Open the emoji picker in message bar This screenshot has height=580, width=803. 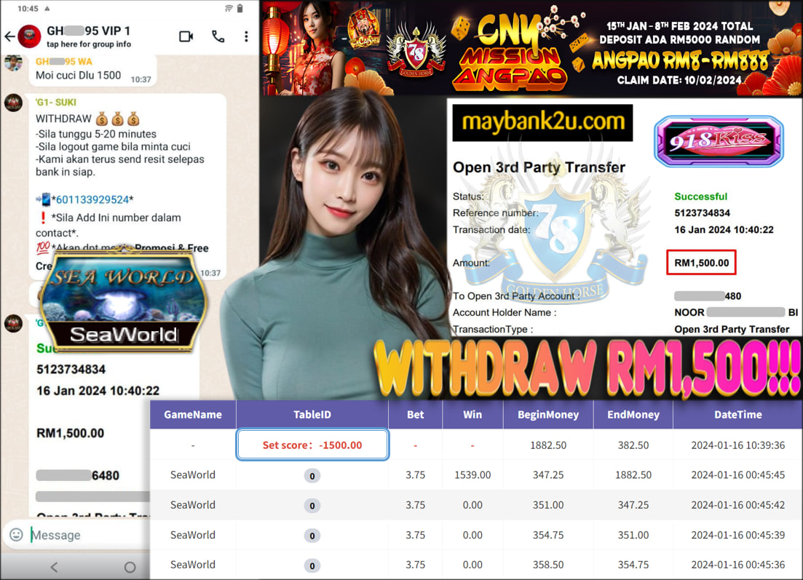17,535
